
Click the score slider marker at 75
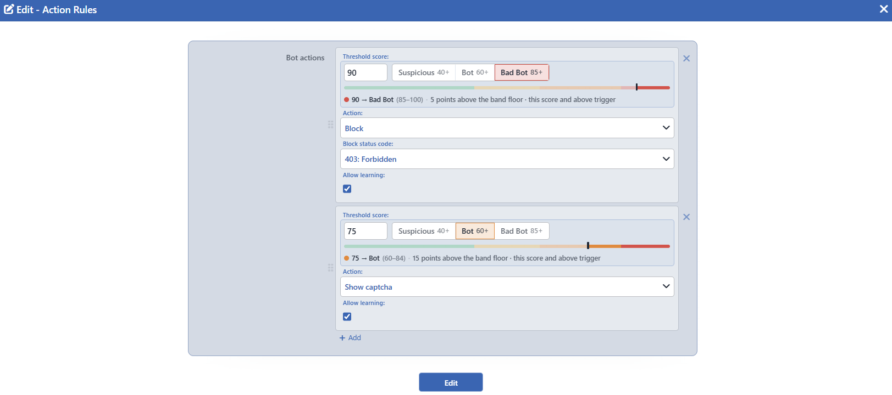click(x=588, y=246)
